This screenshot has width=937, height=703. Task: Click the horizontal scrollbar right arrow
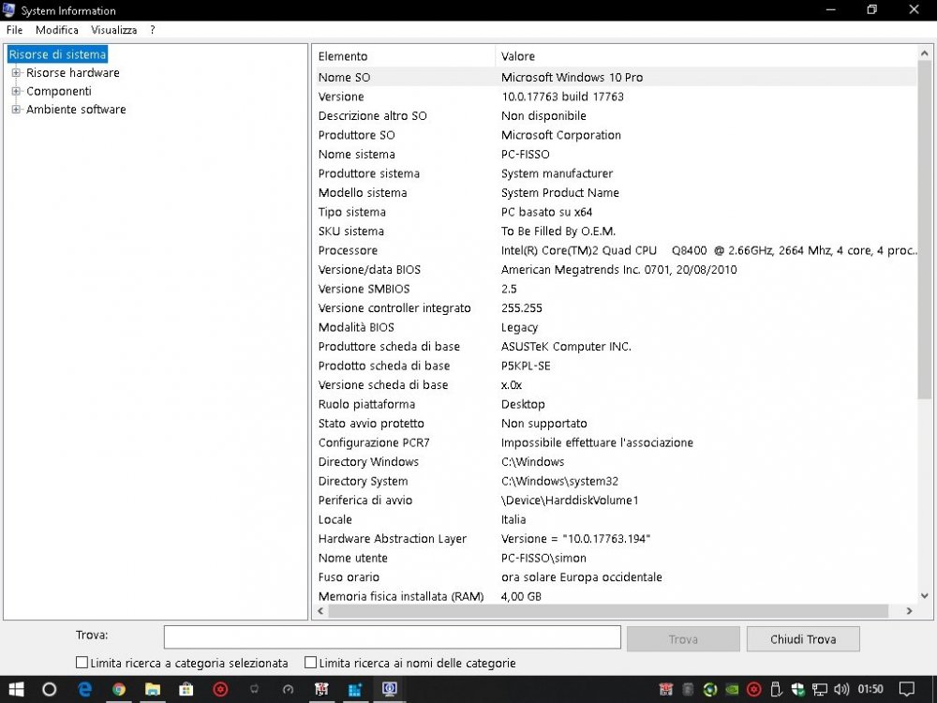click(x=910, y=611)
